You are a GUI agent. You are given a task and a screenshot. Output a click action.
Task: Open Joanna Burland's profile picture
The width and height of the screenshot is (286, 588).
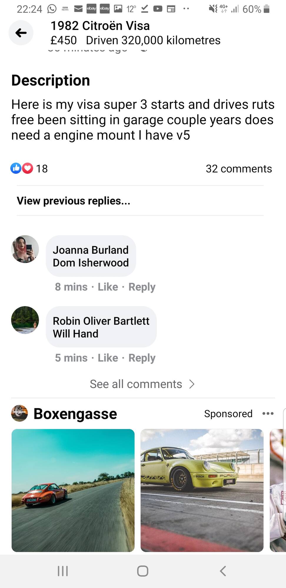pyautogui.click(x=25, y=249)
